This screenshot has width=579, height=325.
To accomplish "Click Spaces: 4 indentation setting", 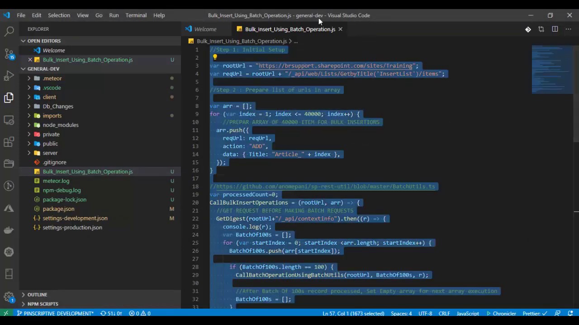I will 401,313.
